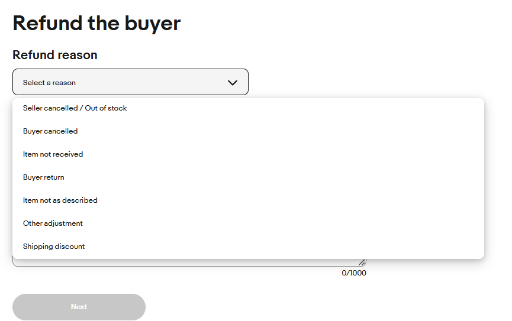Select the reason for a returned item
The width and height of the screenshot is (512, 321).
click(44, 177)
